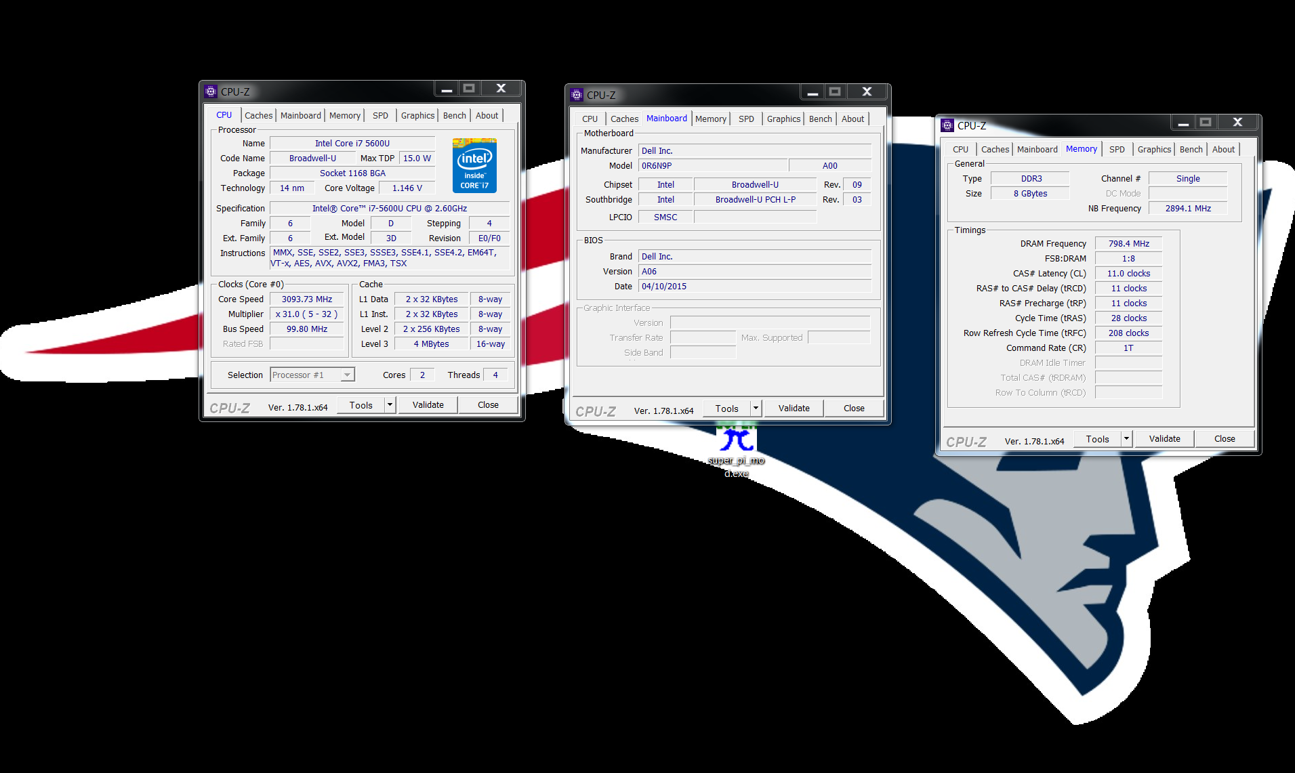
Task: Select Mainboard tab in middle window
Action: [x=667, y=119]
